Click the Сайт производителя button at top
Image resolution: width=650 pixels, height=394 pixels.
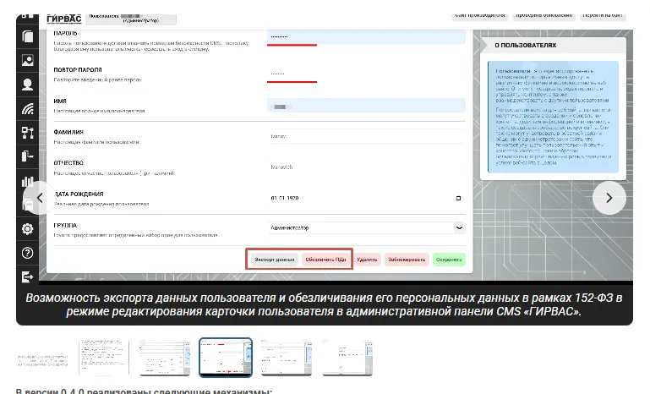(x=480, y=16)
